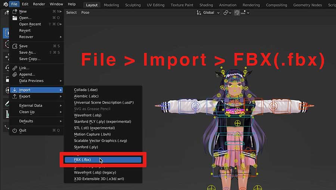Viewport: 336px width, 190px height.
Task: Import a Collada (.dae) file
Action: [x=103, y=90]
